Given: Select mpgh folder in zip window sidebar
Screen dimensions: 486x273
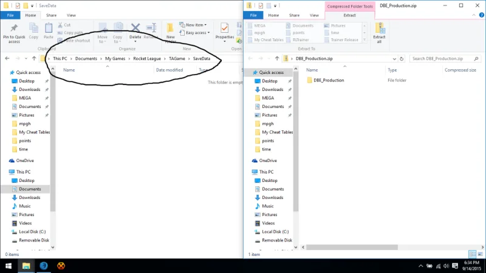Looking at the screenshot, I should (268, 124).
